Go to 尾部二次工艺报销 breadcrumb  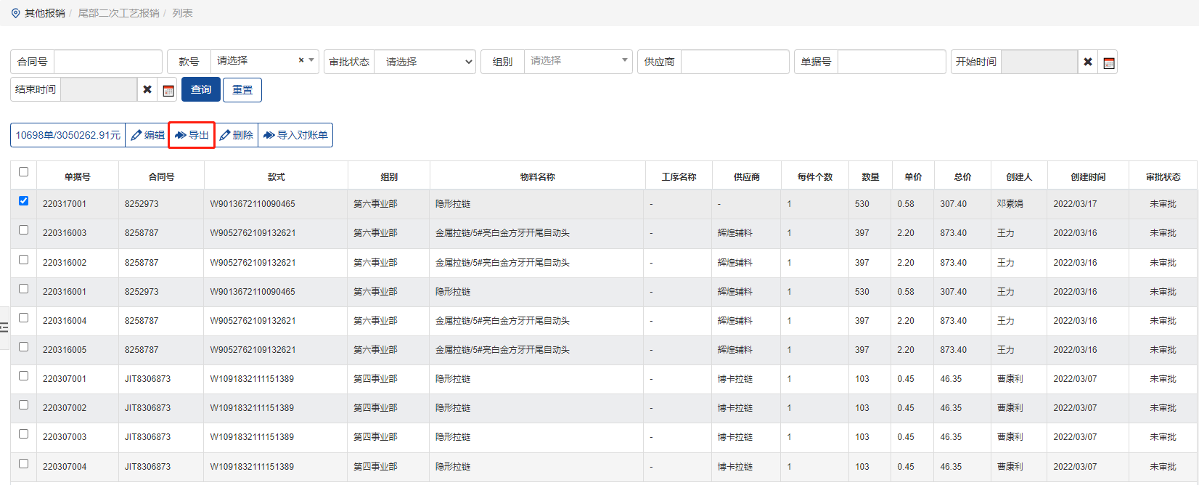118,13
